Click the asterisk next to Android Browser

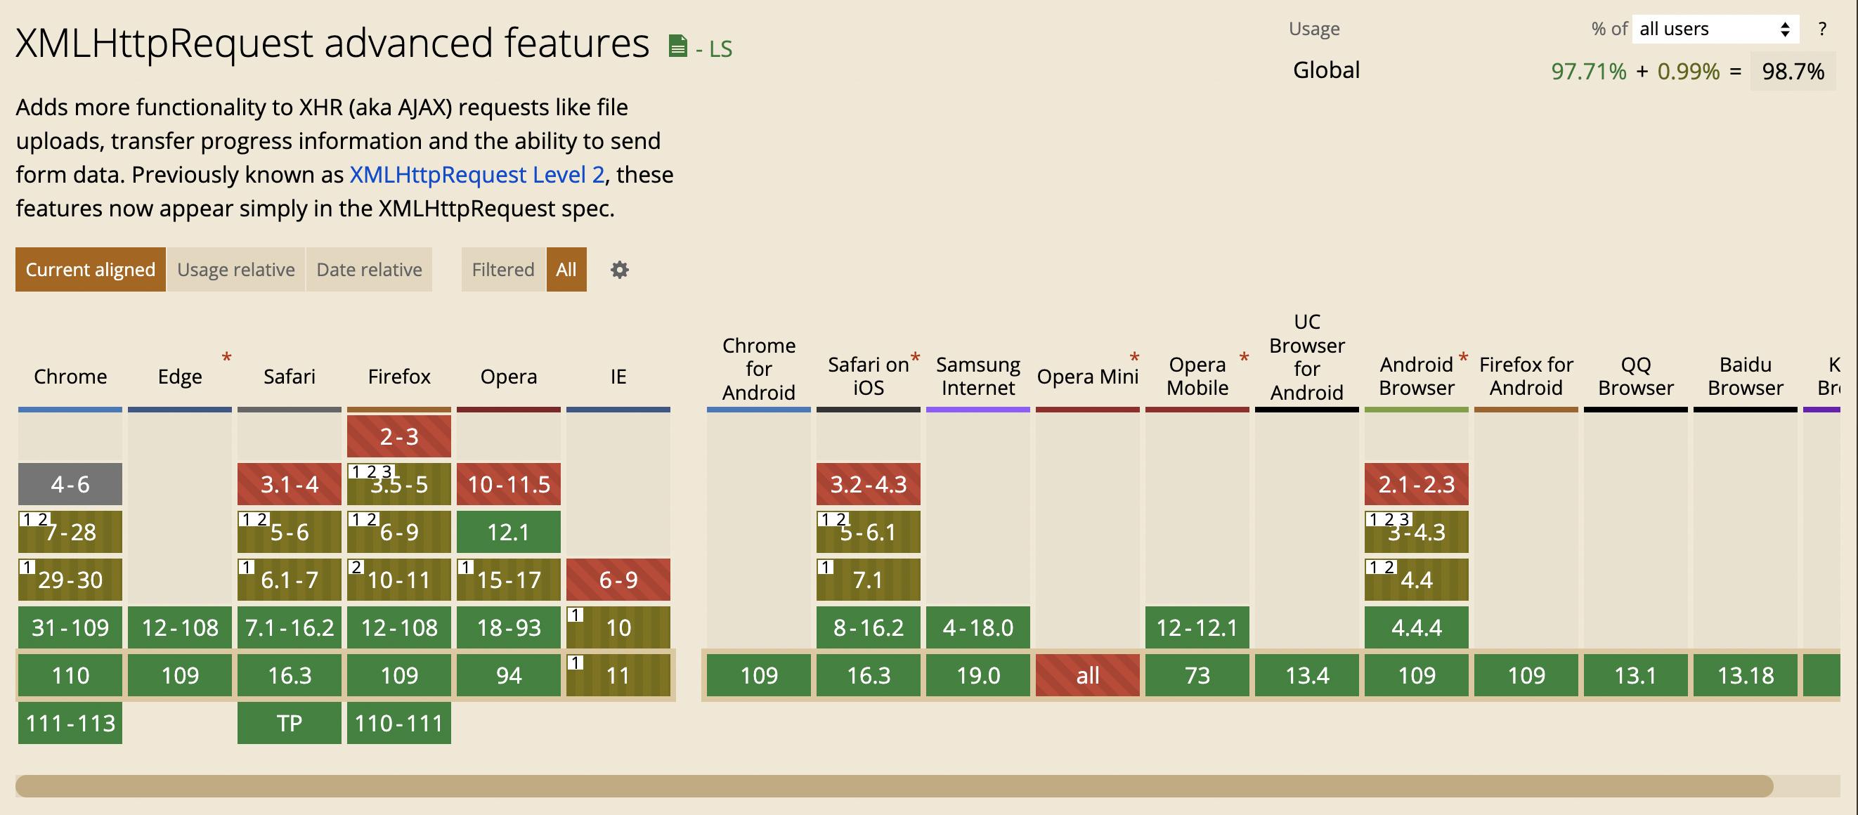(x=1463, y=358)
